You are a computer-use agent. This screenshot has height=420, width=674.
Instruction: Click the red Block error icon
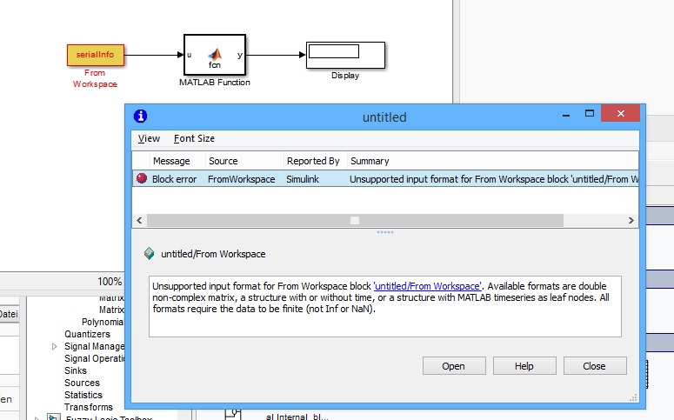click(x=142, y=179)
